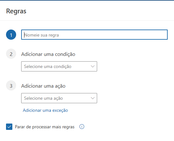Click the gray step 3 circle
Screen dimensions: 174x141
[x=11, y=85]
